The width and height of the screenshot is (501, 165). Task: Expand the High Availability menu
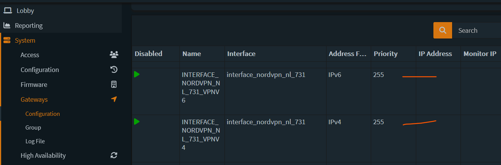coord(43,155)
